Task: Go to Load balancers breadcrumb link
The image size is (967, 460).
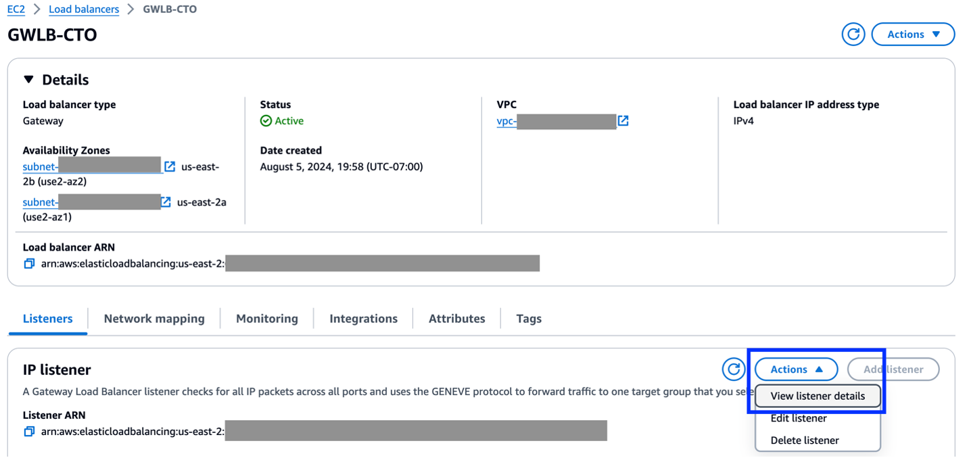Action: (84, 9)
